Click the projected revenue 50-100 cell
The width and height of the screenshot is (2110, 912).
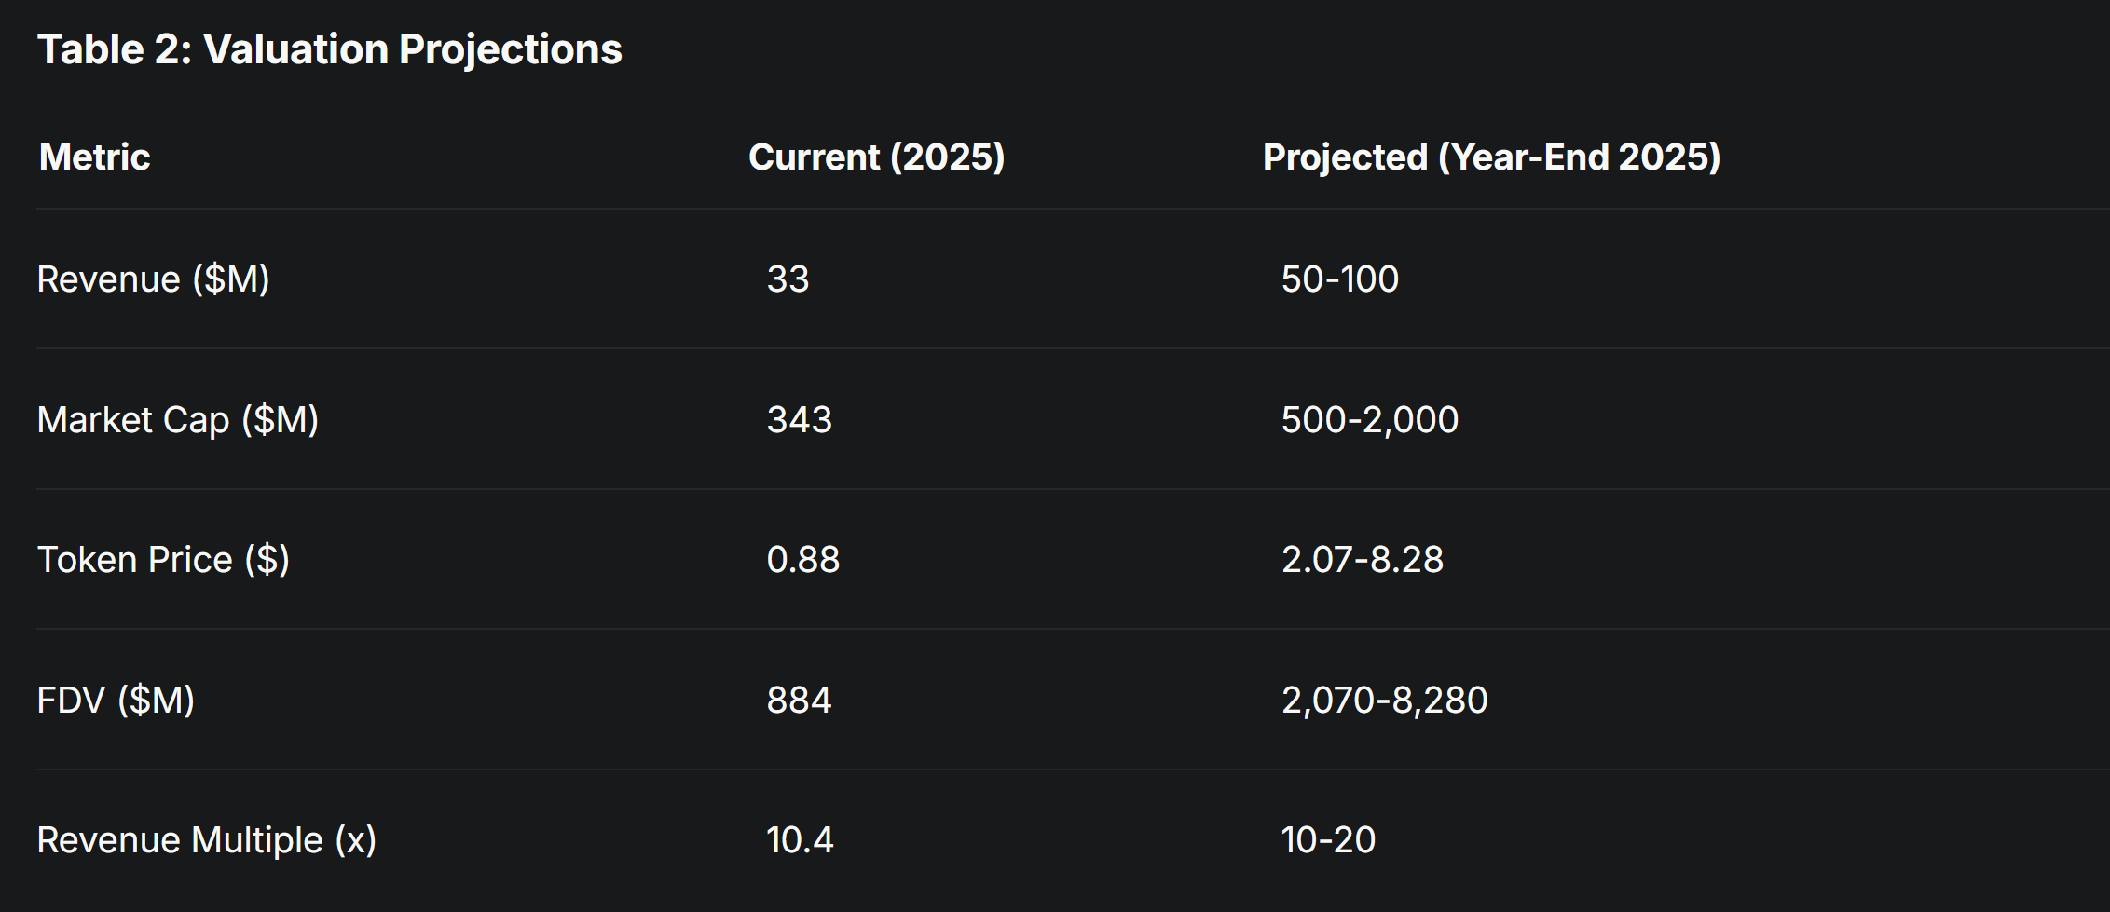coord(1340,279)
